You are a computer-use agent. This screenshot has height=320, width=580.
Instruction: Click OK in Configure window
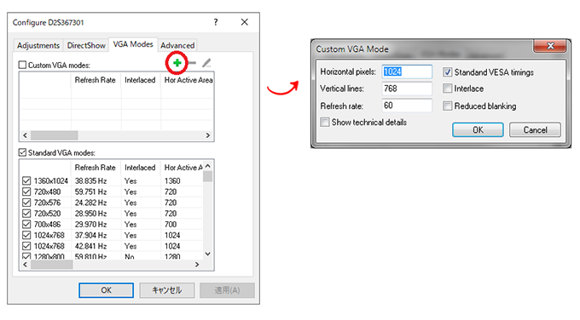click(x=106, y=290)
